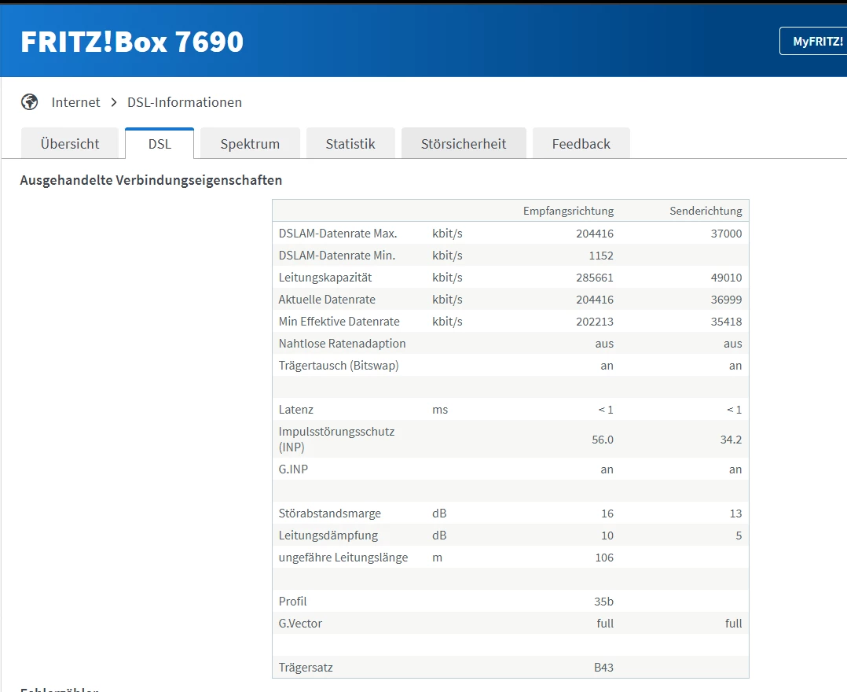Open the MyFRITZ! button in header
The image size is (847, 692).
pos(813,41)
